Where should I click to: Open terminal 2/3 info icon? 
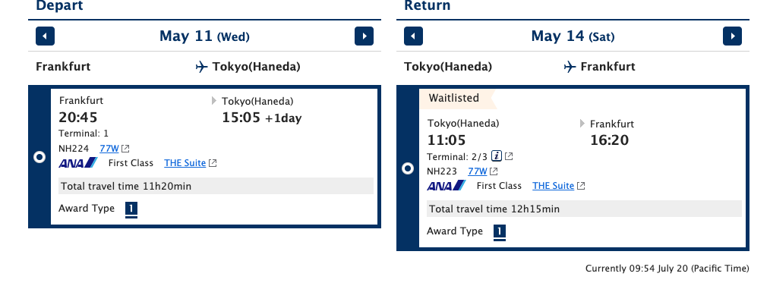click(497, 156)
